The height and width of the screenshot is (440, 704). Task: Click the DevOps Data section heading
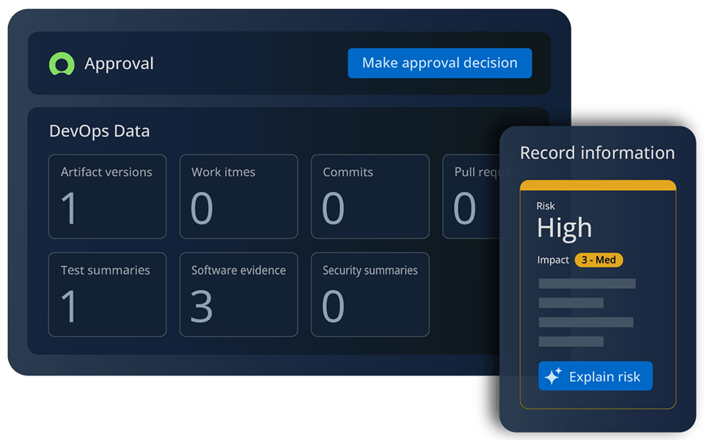coord(99,131)
